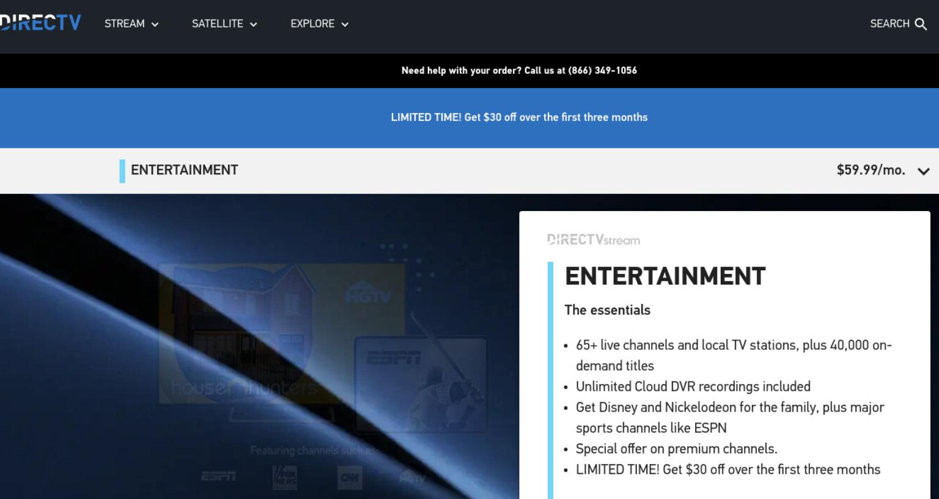Click the LIMITED TIME $30 off banner
The image size is (939, 499).
pyautogui.click(x=519, y=117)
